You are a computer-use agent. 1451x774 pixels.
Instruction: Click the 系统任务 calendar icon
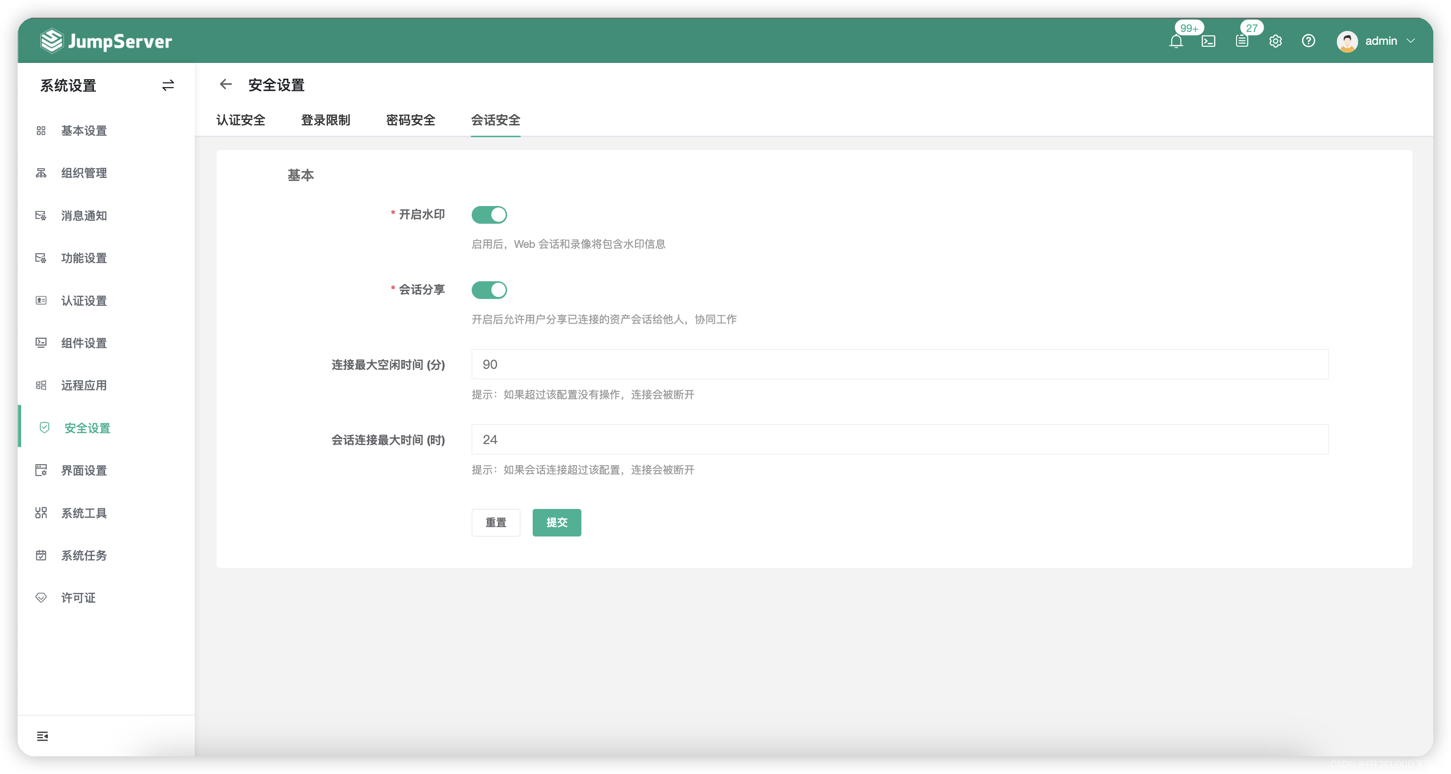click(x=41, y=556)
